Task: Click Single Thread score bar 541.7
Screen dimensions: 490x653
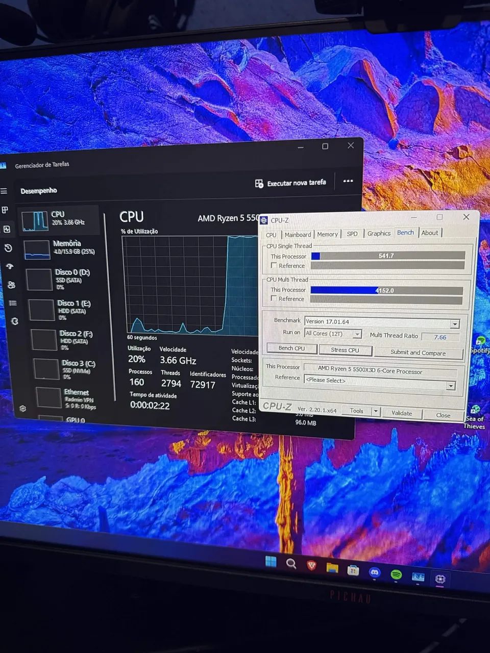Action: point(388,256)
